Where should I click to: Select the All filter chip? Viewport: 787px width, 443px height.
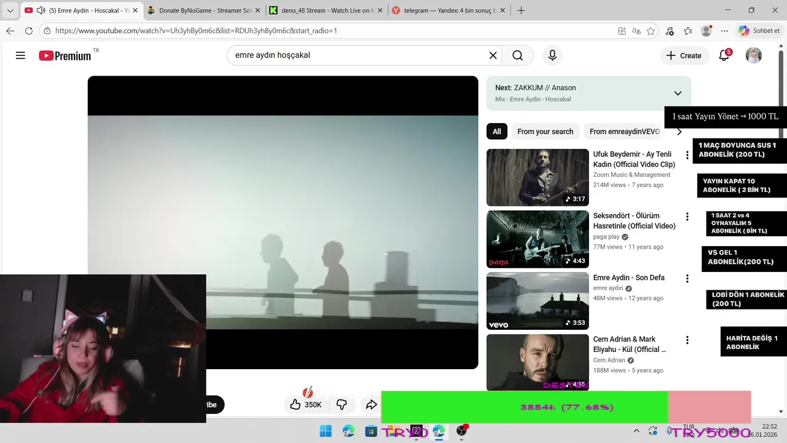pos(497,131)
